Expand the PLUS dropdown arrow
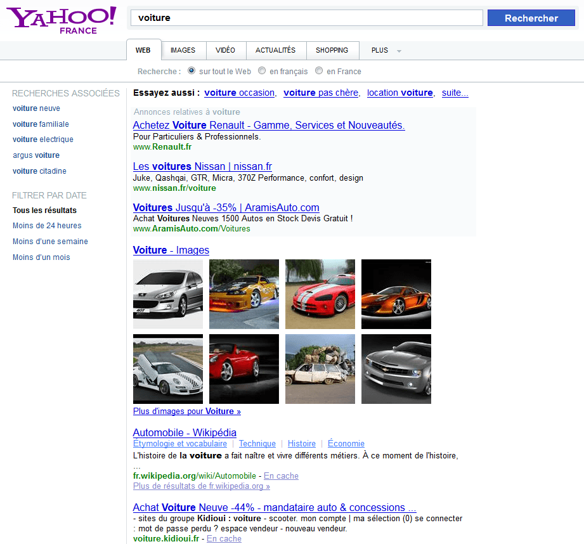The width and height of the screenshot is (584, 544). [399, 51]
